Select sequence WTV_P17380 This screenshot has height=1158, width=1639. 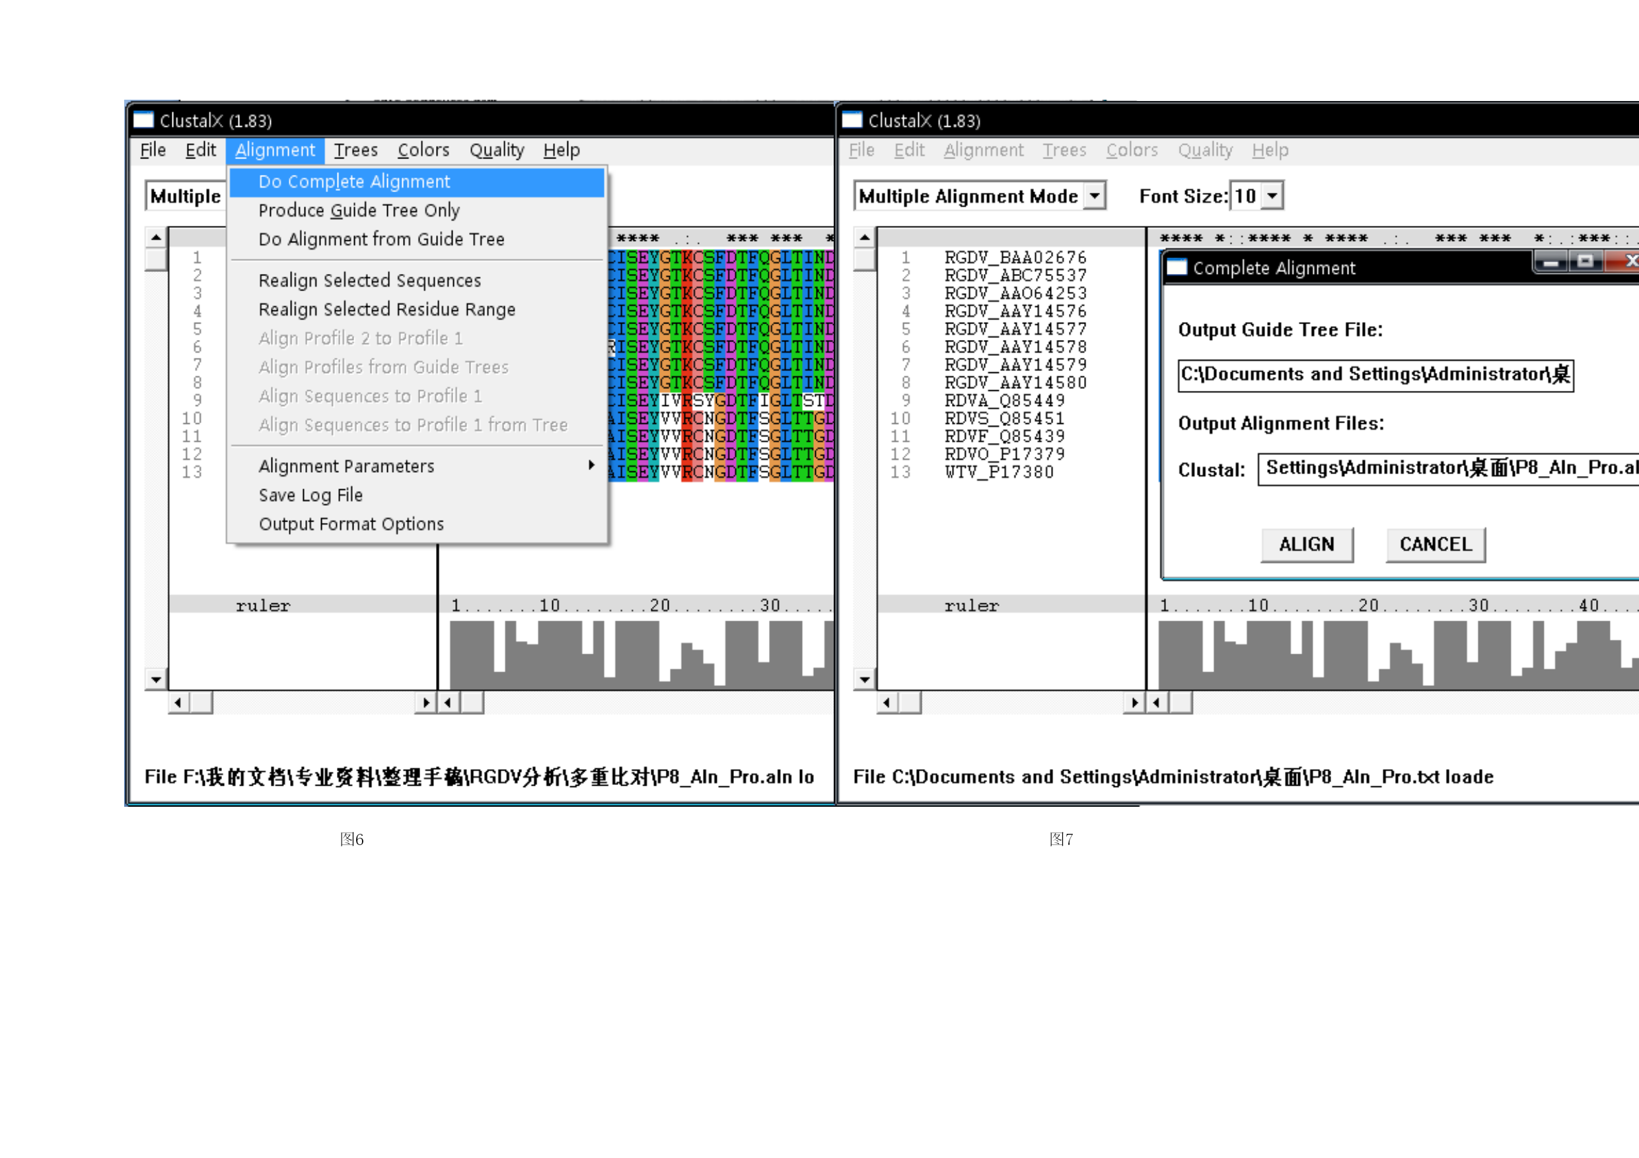coord(999,471)
